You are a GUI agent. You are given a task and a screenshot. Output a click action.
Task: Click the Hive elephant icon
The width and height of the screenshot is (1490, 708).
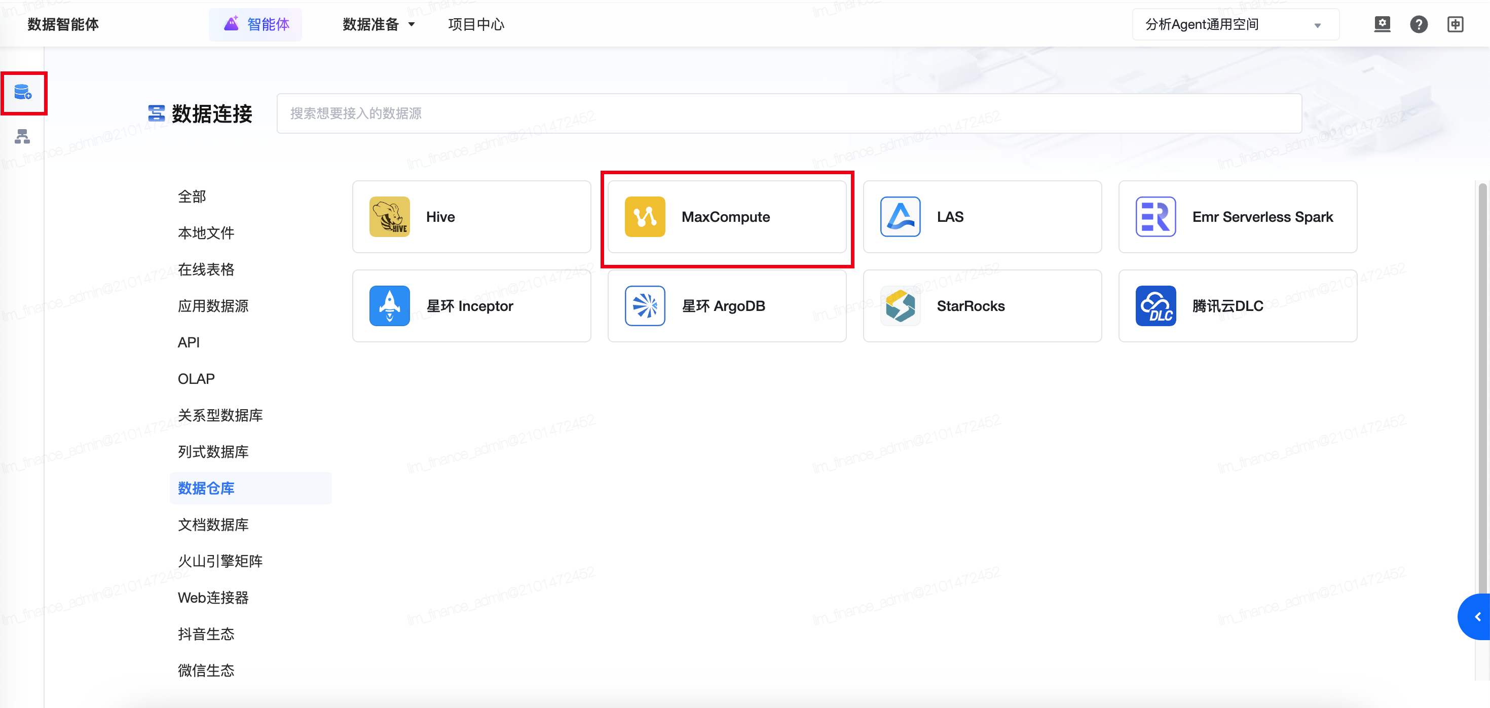click(389, 217)
